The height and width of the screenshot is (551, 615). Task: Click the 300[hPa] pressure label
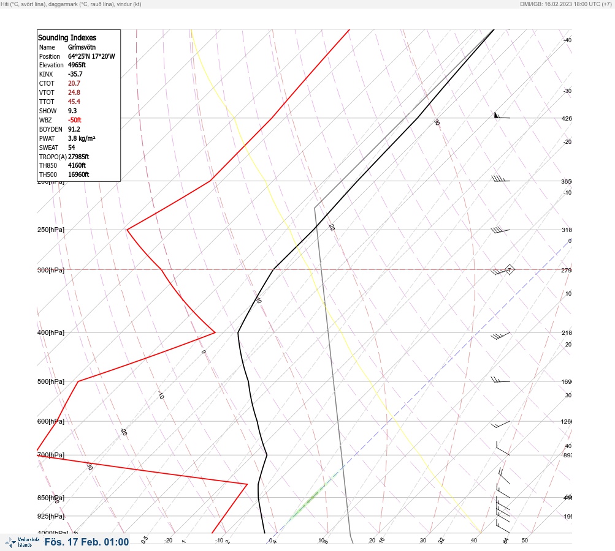pyautogui.click(x=51, y=270)
